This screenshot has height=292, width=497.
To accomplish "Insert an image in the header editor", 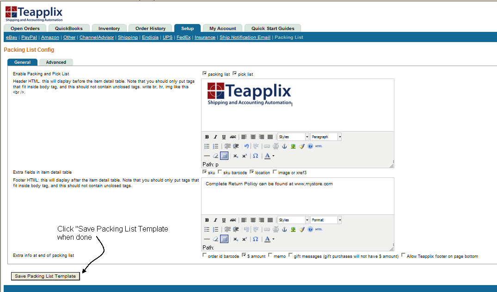I will pyautogui.click(x=293, y=146).
